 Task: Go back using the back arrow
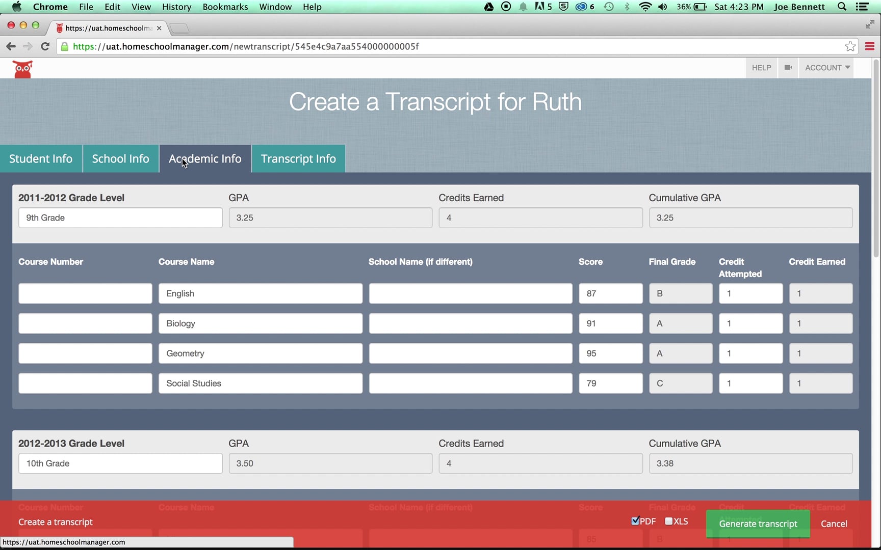[11, 46]
